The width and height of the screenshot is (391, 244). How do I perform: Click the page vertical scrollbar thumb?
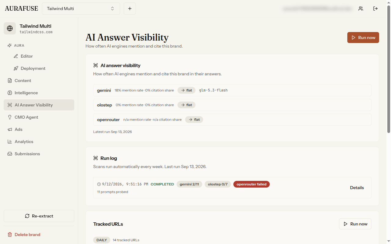[389, 69]
